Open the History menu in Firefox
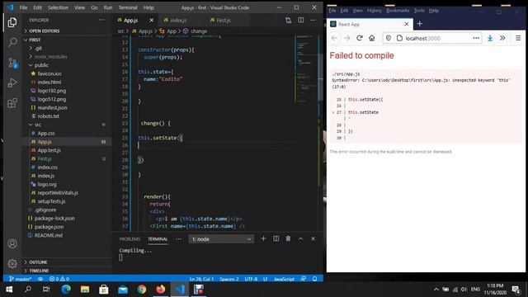 point(374,11)
